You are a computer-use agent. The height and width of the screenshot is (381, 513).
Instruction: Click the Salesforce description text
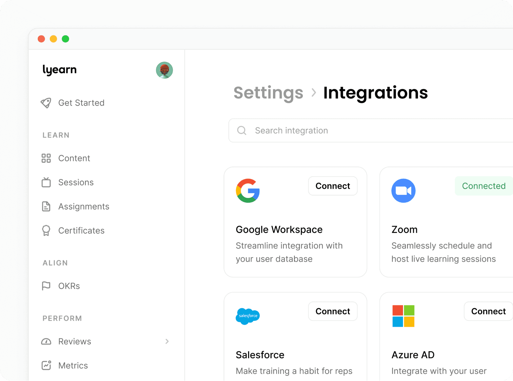[294, 371]
